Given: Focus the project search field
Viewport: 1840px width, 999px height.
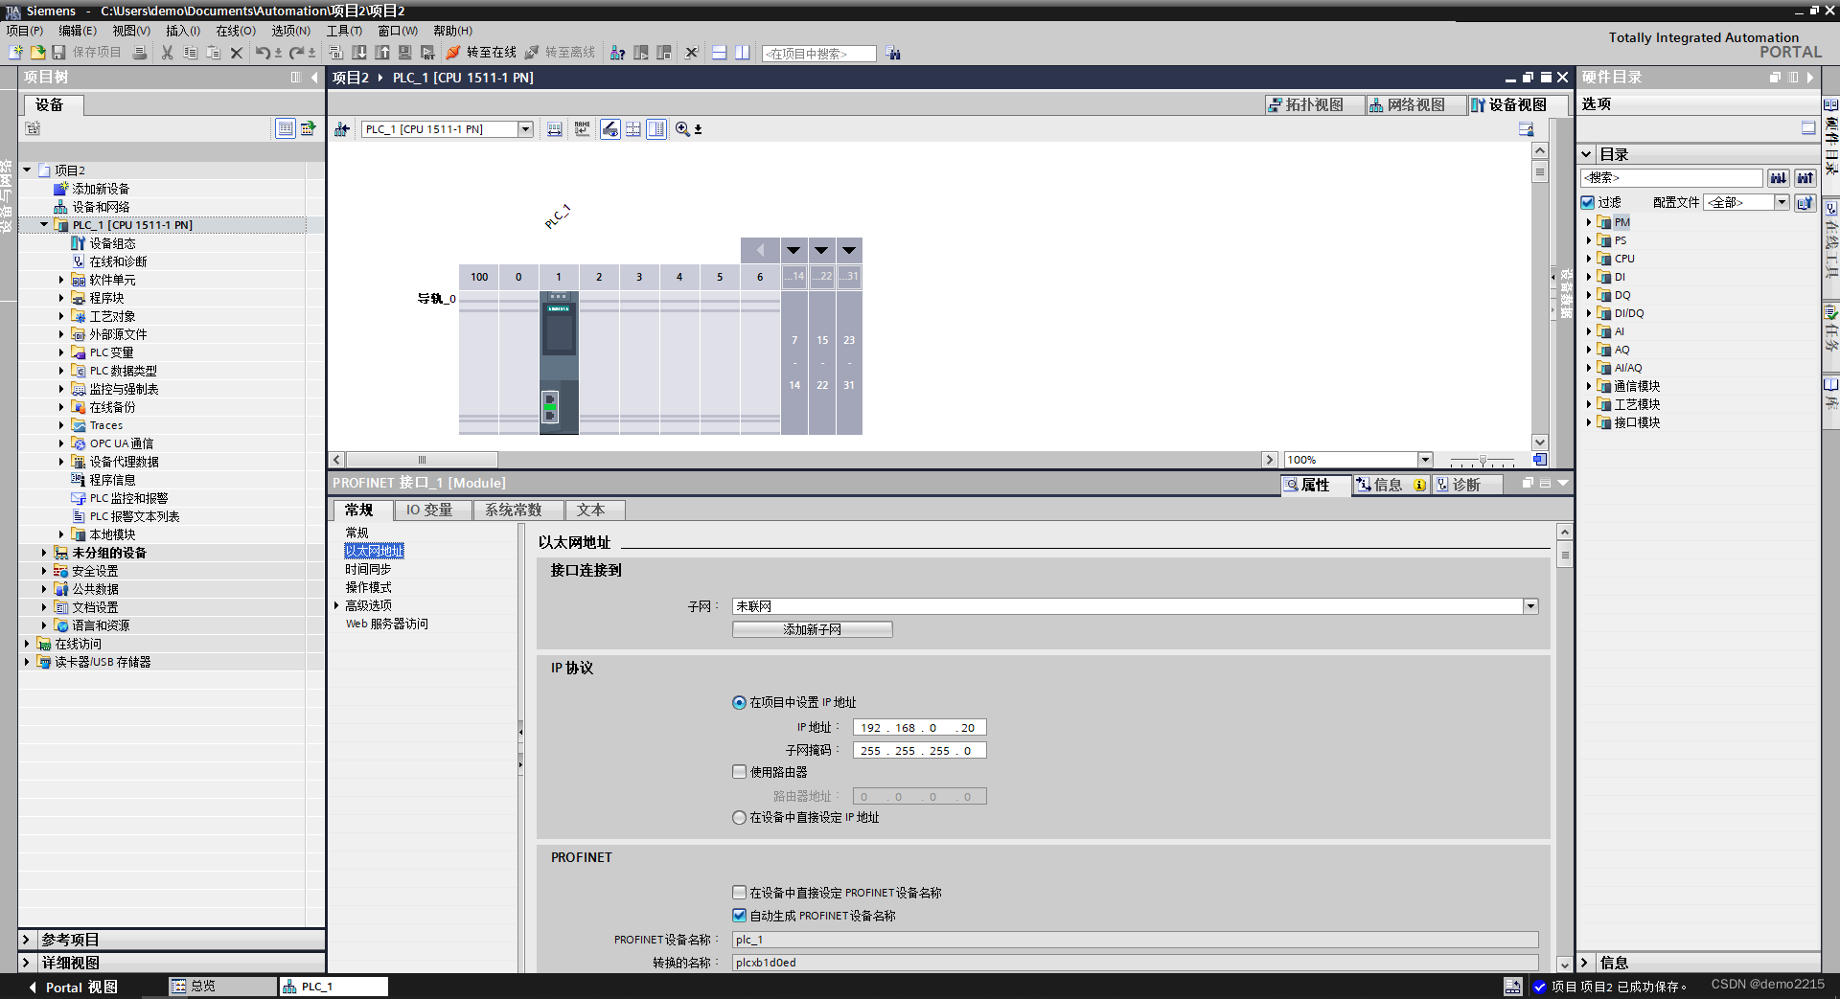Looking at the screenshot, I should coord(818,54).
